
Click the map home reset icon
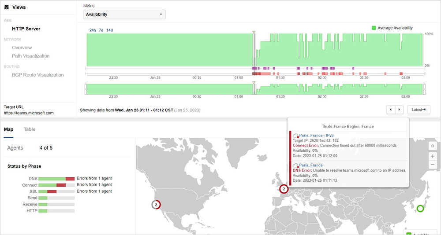(433, 146)
